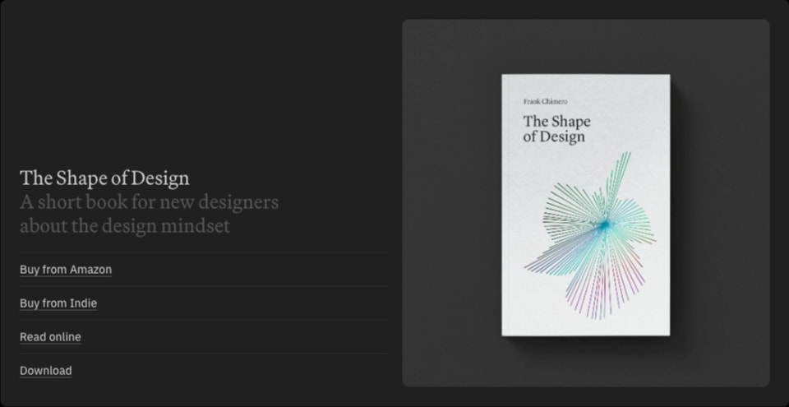Click the Shape of Design book cover image
This screenshot has width=789, height=407.
point(586,205)
